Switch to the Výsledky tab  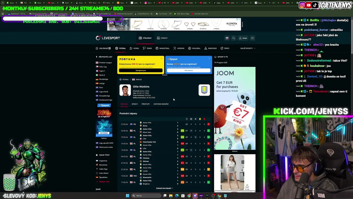(145, 38)
